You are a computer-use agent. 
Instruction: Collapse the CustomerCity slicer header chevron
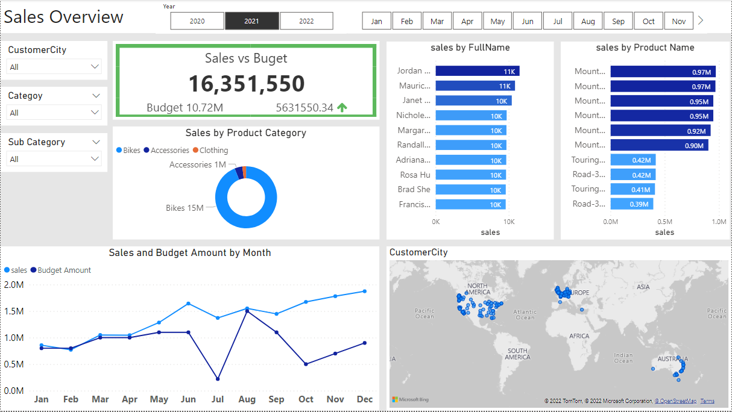pyautogui.click(x=95, y=49)
